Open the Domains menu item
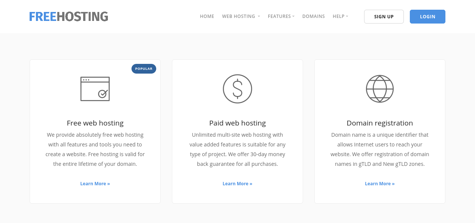The width and height of the screenshot is (475, 223). coord(314,16)
